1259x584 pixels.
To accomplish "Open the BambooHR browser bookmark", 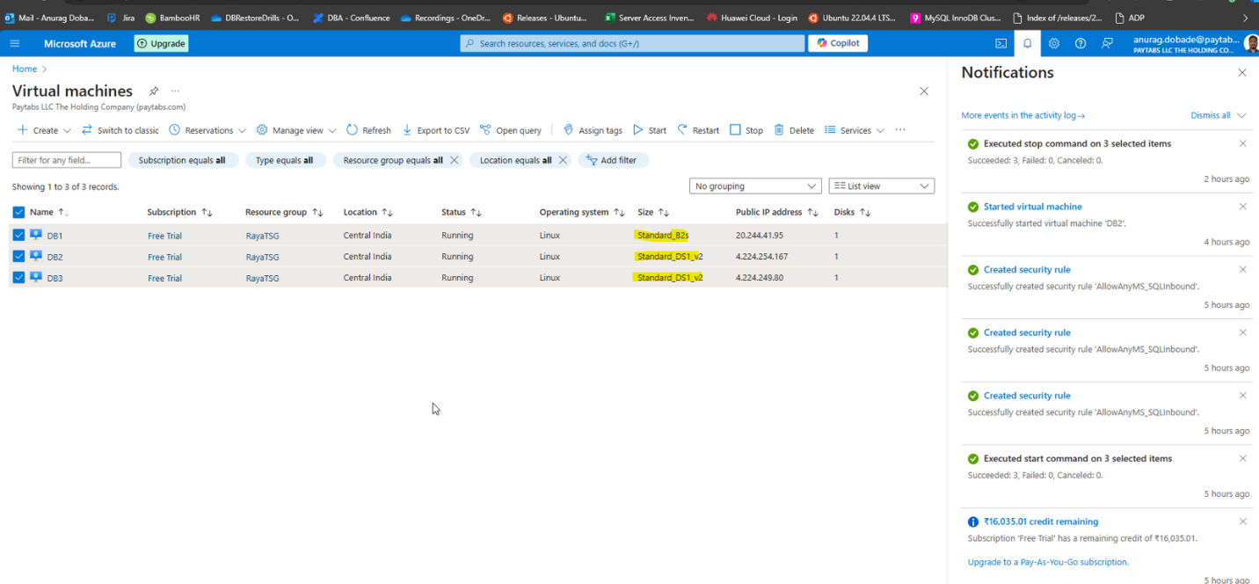I will click(173, 18).
